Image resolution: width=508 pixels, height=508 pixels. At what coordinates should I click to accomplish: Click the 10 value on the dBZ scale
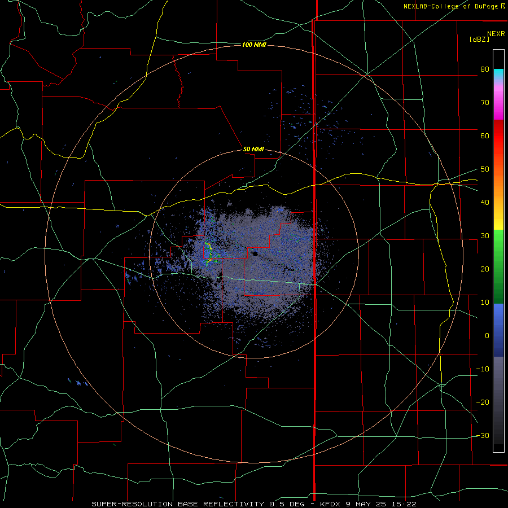tap(485, 303)
